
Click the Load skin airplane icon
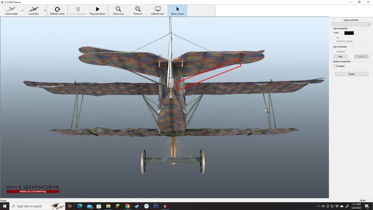tap(34, 9)
